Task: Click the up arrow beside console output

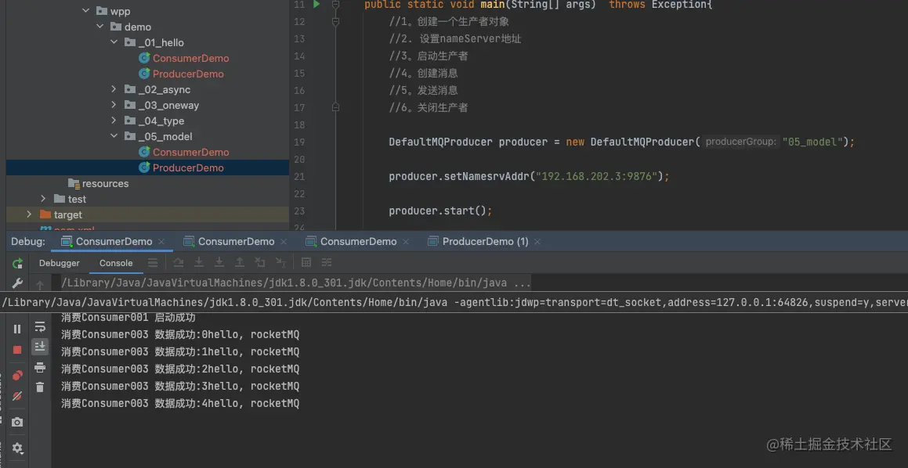Action: [x=40, y=285]
